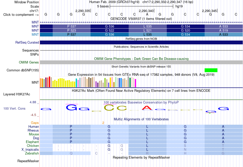Open 'Repeating Elements by RepeatMasker' title
This screenshot has width=243, height=167.
(141, 157)
